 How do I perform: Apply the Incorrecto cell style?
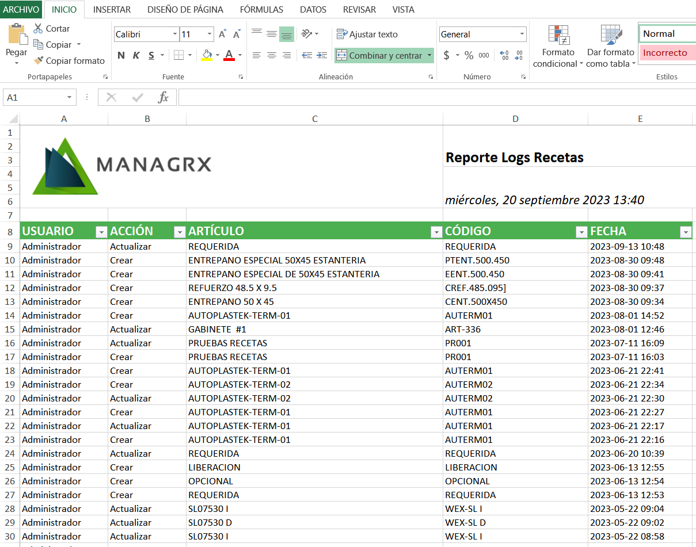pyautogui.click(x=665, y=53)
